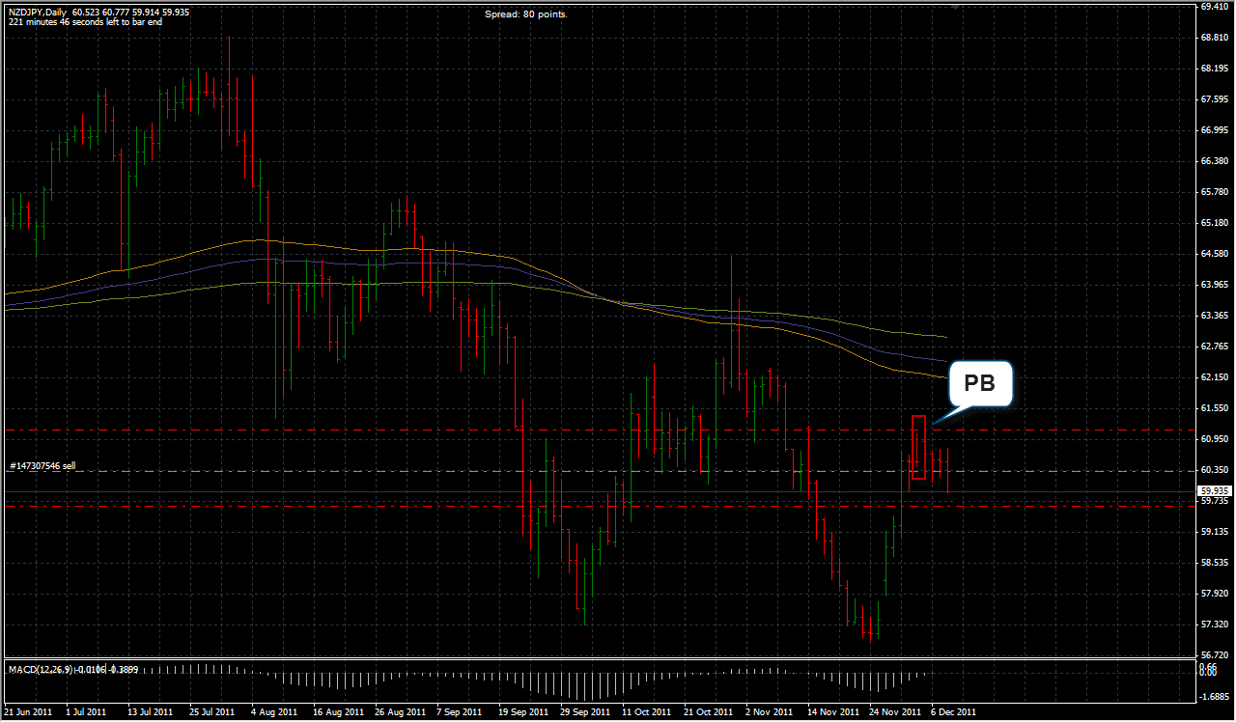Click the 11 Oct 2011 date label

point(647,712)
